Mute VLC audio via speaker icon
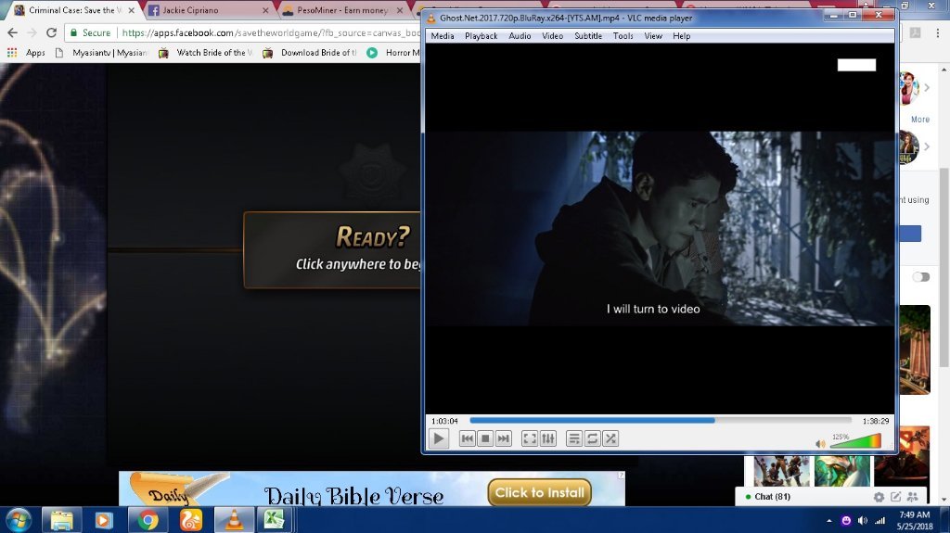The height and width of the screenshot is (533, 950). click(x=820, y=444)
